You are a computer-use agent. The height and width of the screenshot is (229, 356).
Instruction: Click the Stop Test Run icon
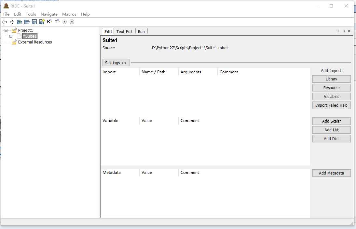pos(72,22)
